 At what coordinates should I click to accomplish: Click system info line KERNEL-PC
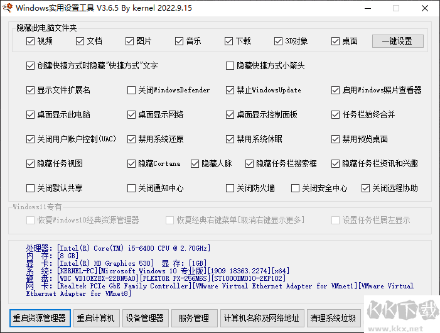click(x=158, y=271)
